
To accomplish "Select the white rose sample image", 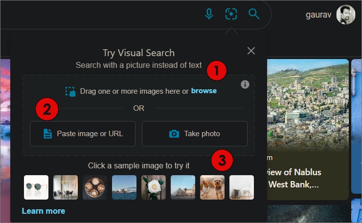I will (x=154, y=187).
